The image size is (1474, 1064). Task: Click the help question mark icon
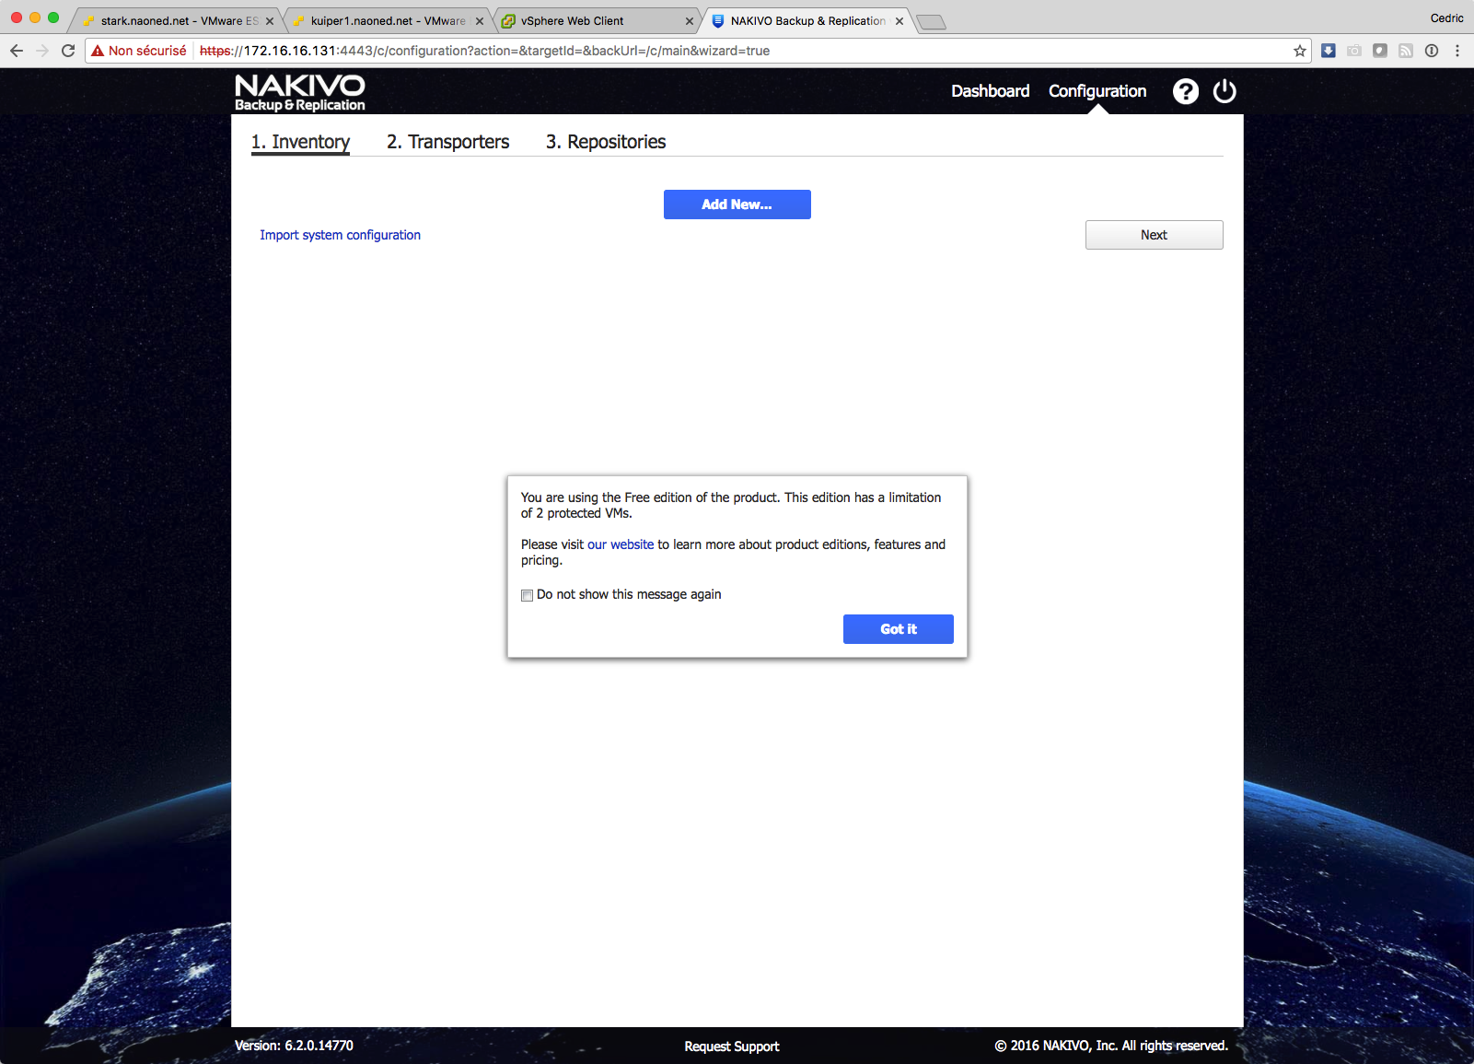tap(1185, 91)
